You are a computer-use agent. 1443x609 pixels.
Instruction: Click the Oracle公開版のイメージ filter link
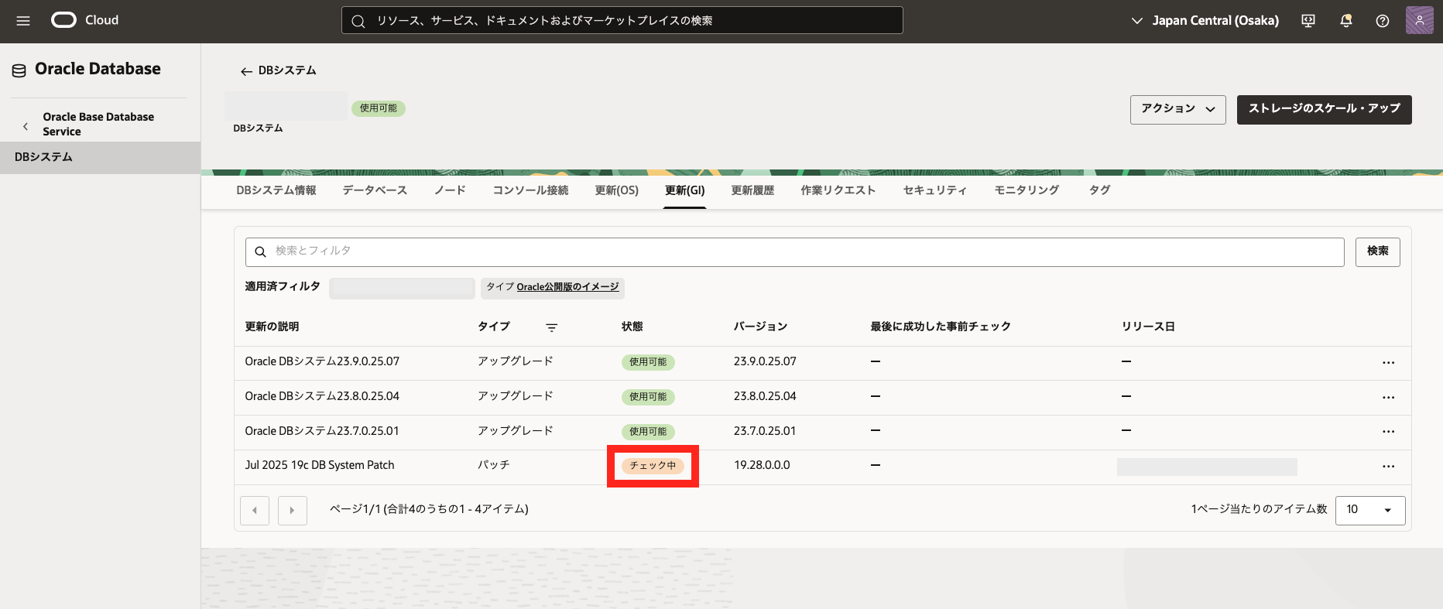[x=567, y=287]
